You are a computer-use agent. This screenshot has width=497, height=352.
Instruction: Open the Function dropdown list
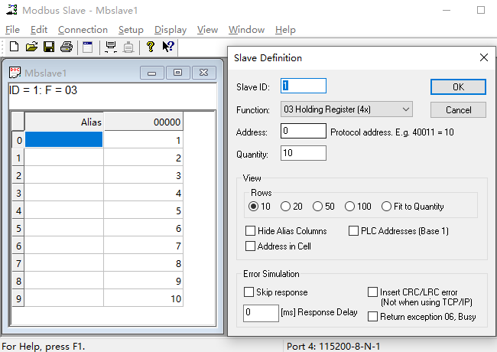[x=346, y=109]
